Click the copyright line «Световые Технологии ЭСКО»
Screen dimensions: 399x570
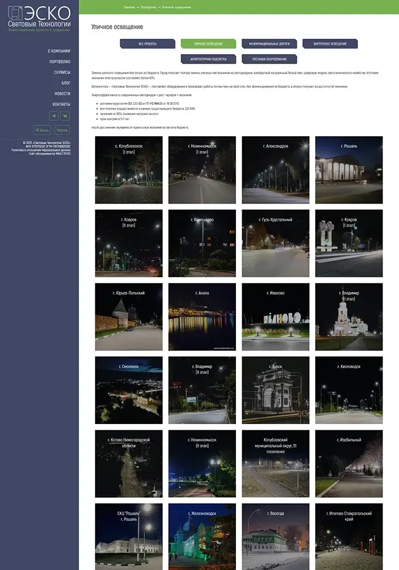pyautogui.click(x=47, y=143)
